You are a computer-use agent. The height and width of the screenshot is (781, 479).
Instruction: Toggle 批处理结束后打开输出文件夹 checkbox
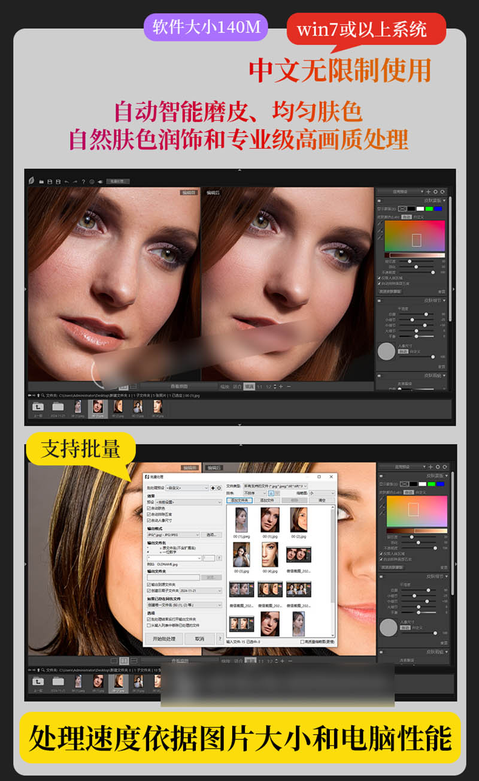coord(148,619)
